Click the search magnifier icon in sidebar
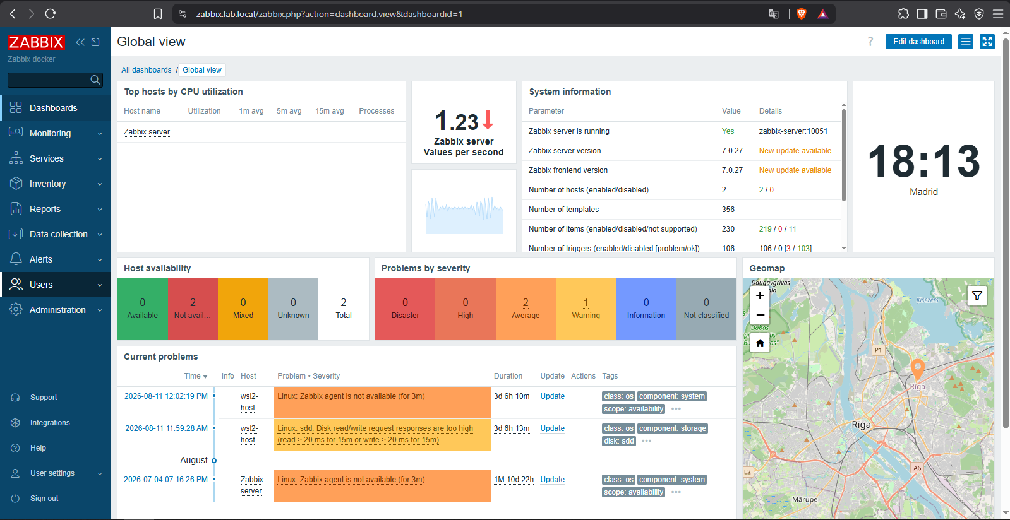Screen dimensions: 1010x520 [95, 80]
